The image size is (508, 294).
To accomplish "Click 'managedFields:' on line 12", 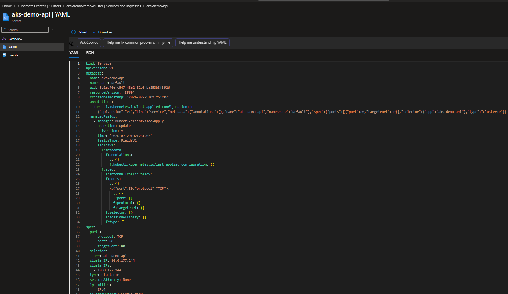I will (x=103, y=116).
